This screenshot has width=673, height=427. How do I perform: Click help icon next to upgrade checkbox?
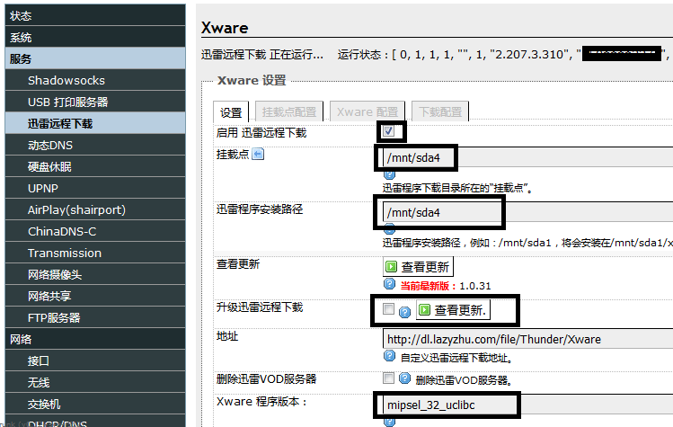[x=404, y=312]
